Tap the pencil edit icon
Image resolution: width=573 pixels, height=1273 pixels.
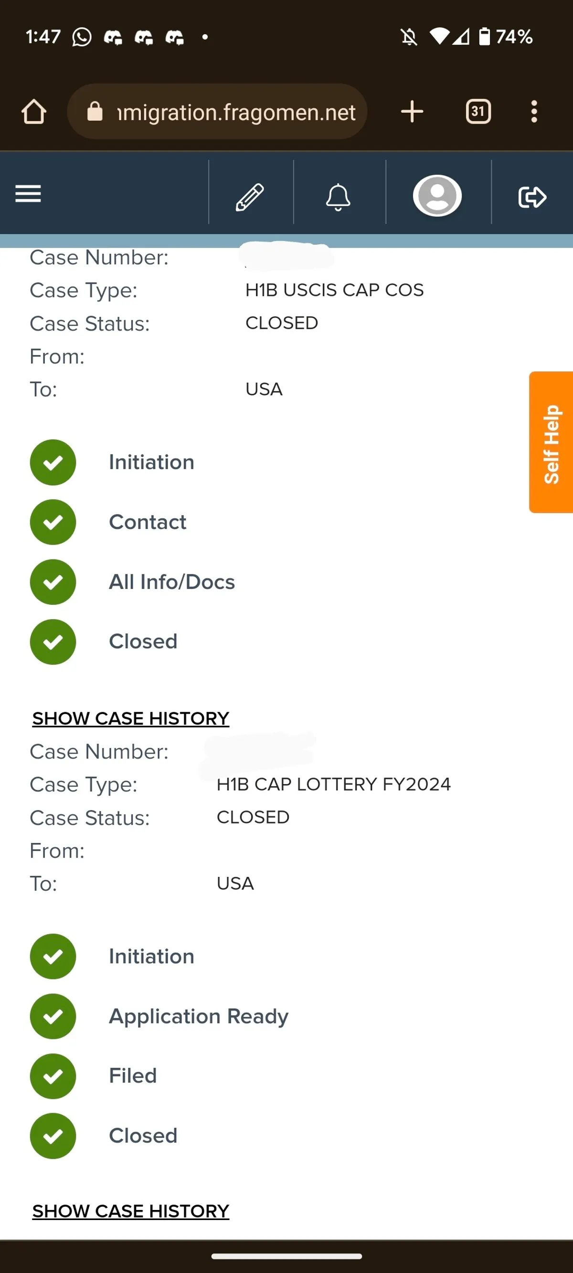[250, 197]
